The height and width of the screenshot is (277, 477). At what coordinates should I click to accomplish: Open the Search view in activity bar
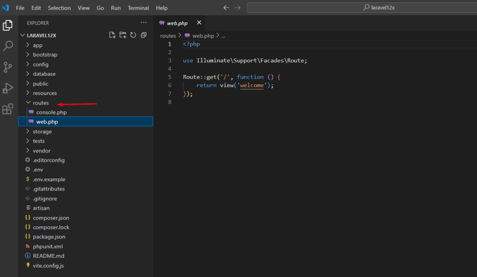[8, 46]
